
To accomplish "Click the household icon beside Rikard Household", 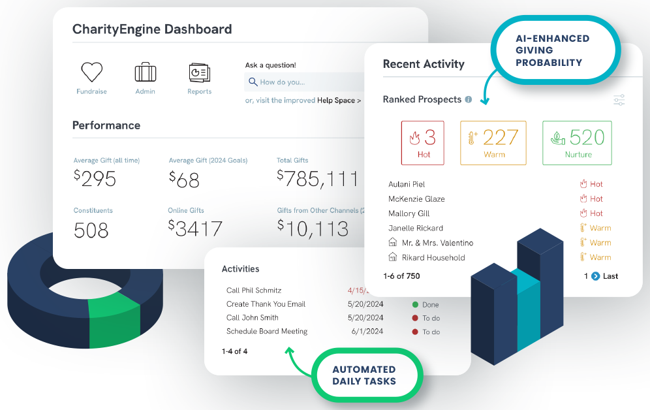I will (x=392, y=257).
